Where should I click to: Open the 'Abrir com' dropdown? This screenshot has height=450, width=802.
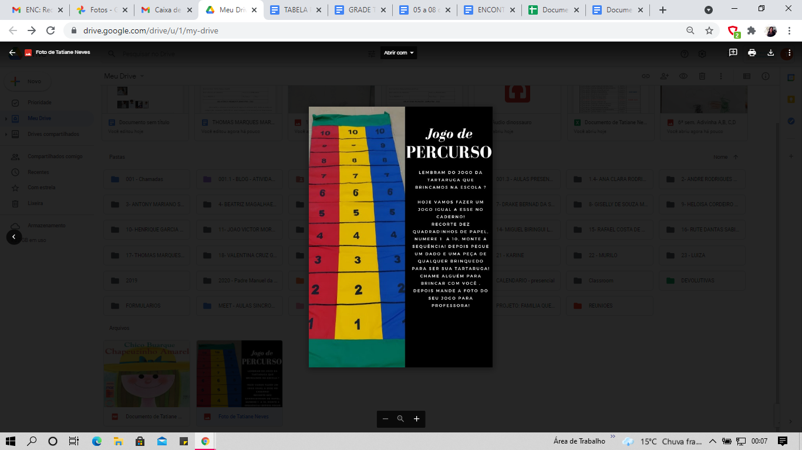(x=399, y=53)
